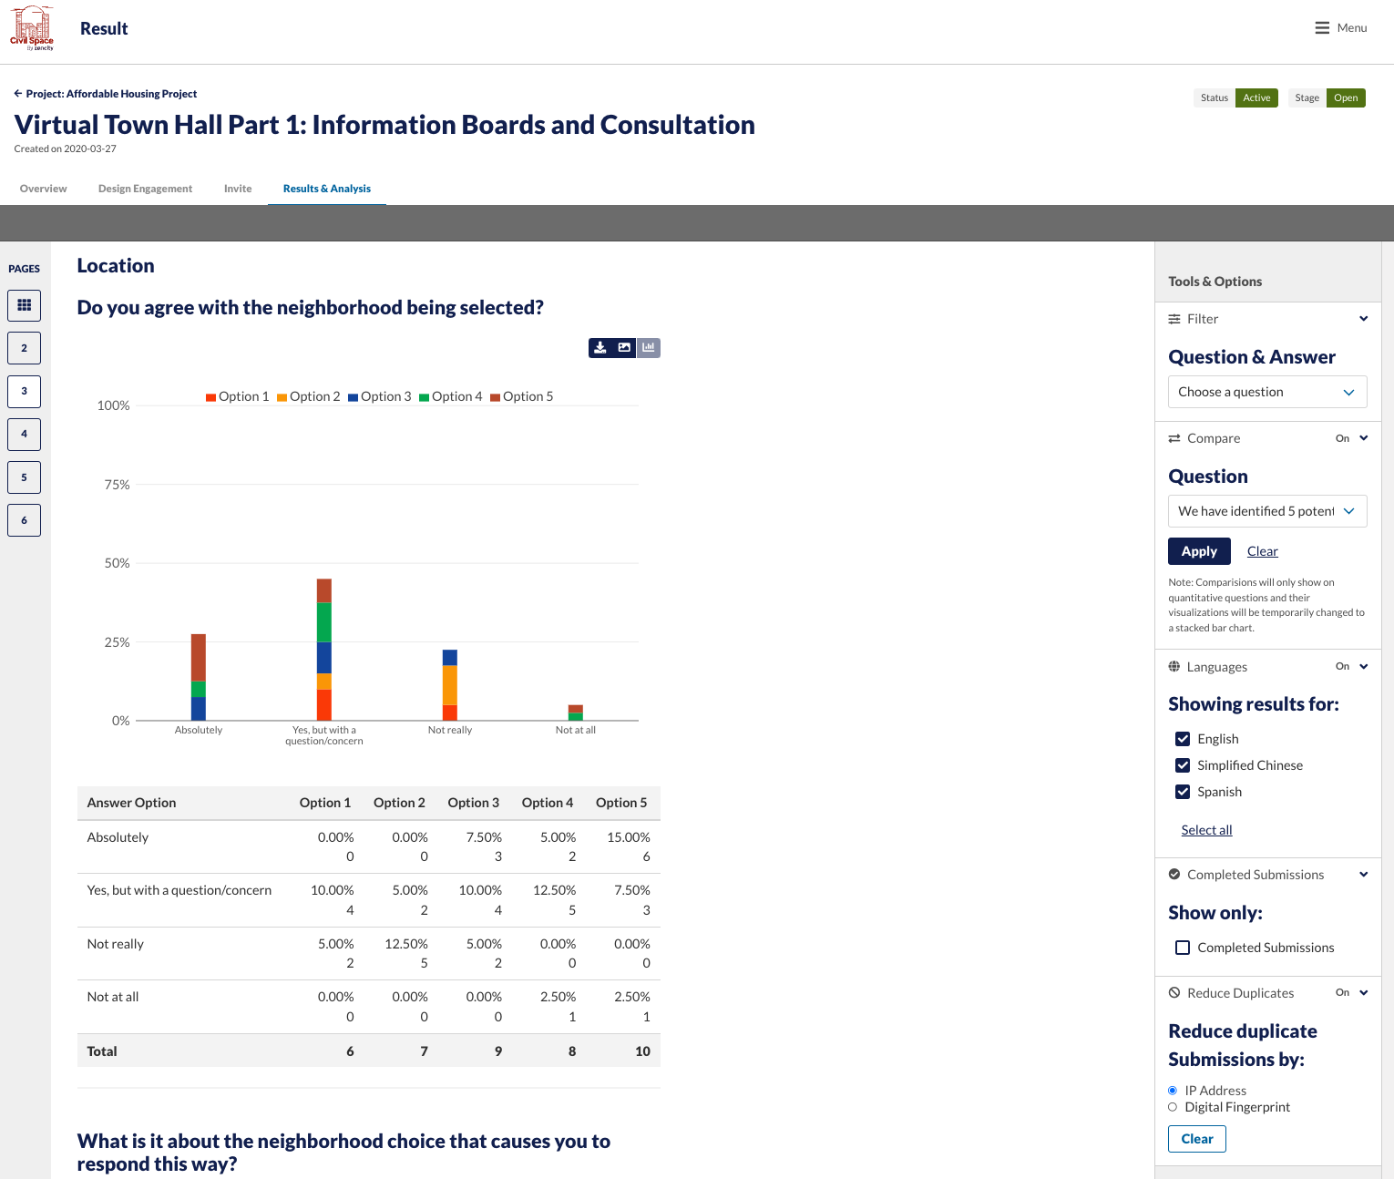Select the Digital Fingerprint radio option
The height and width of the screenshot is (1179, 1394).
[x=1173, y=1107]
